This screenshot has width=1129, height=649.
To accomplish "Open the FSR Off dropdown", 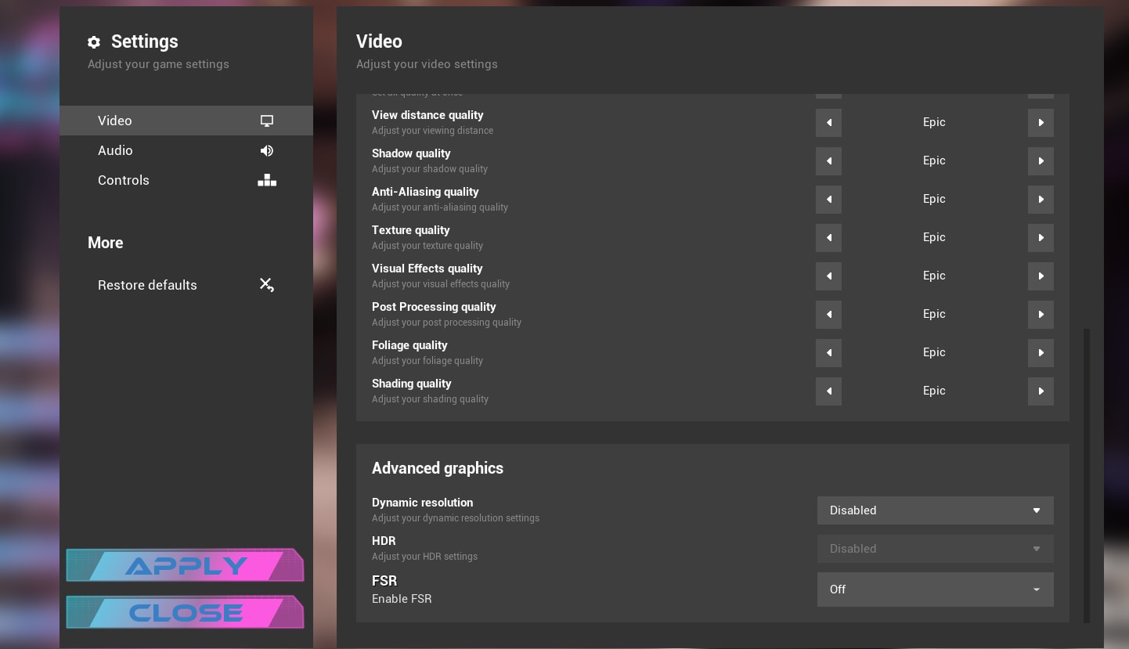I will (x=936, y=590).
